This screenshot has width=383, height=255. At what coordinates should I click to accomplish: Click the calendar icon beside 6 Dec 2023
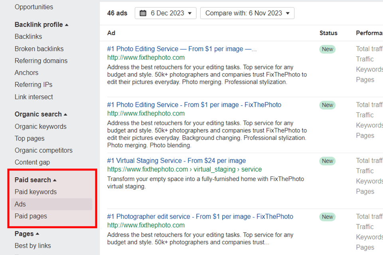point(143,13)
